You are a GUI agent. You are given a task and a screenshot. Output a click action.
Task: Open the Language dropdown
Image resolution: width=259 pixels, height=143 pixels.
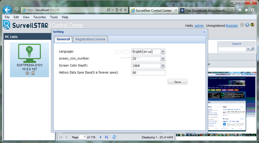coord(163,51)
